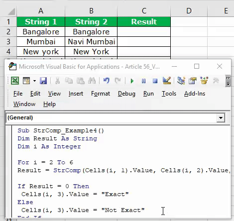Open the File menu
234x221 pixels.
pyautogui.click(x=18, y=94)
